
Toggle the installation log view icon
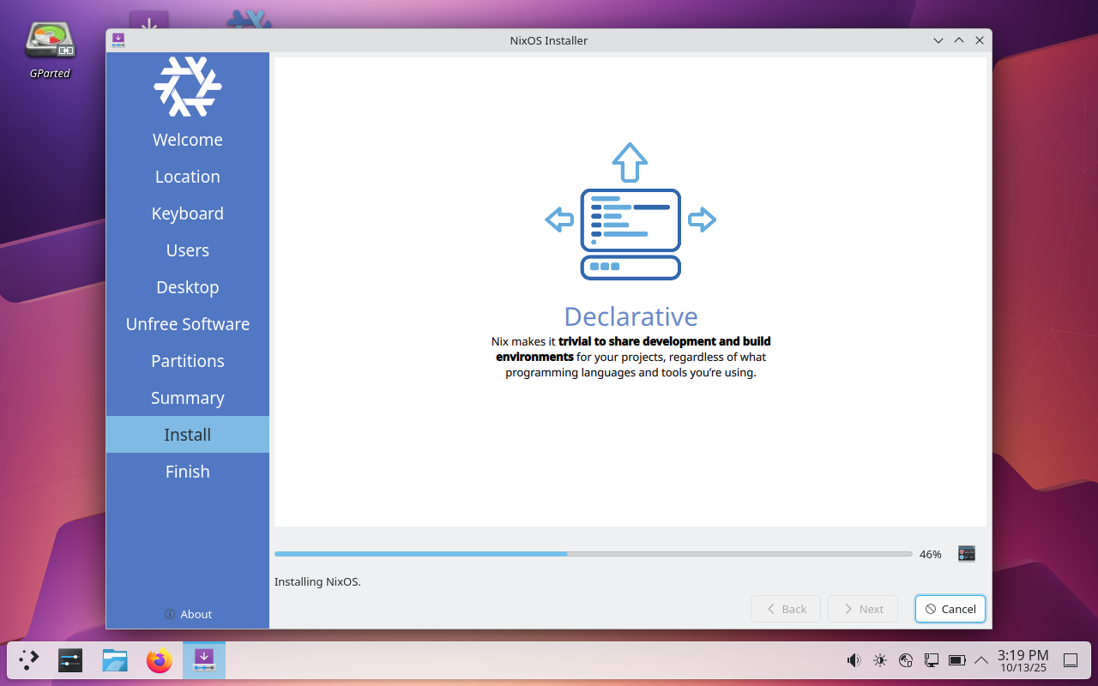click(x=967, y=554)
